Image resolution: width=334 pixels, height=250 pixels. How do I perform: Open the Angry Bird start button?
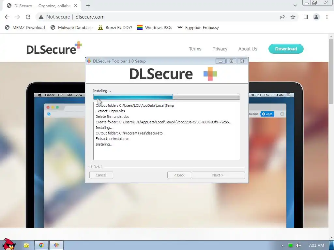click(x=8, y=244)
